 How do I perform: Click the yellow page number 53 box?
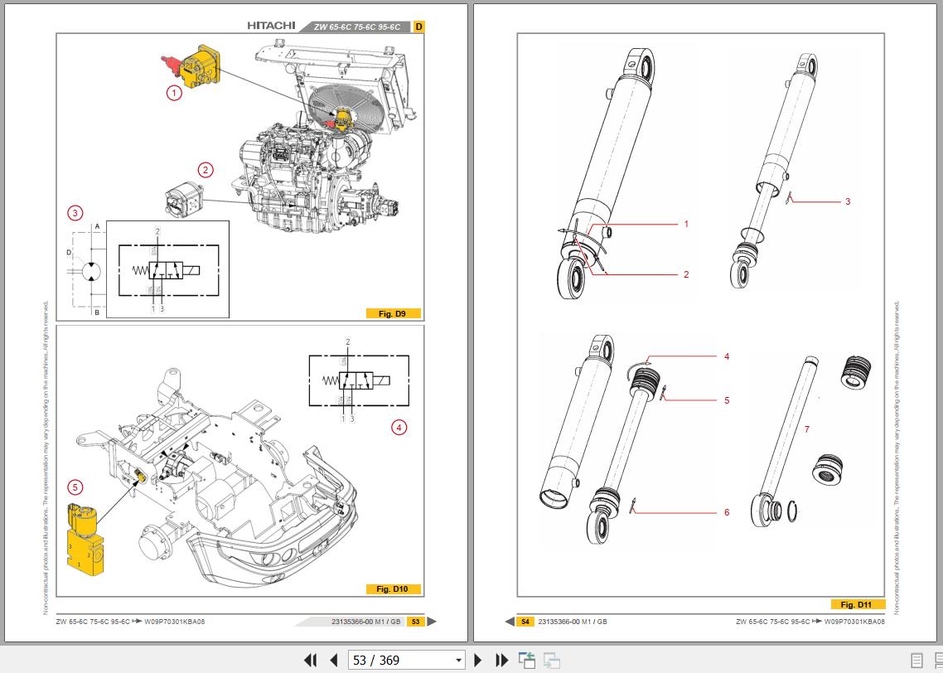point(416,622)
